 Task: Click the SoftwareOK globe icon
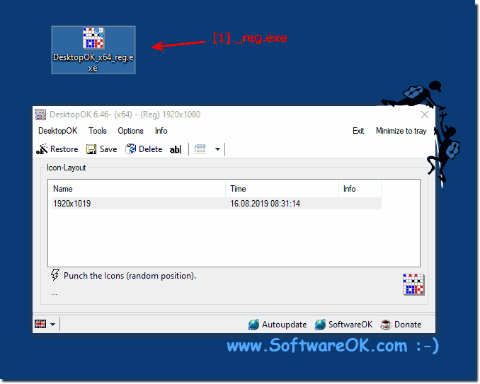pyautogui.click(x=320, y=325)
